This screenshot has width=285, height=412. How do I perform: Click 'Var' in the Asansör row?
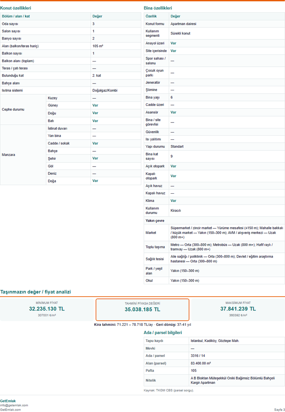[x=174, y=112]
